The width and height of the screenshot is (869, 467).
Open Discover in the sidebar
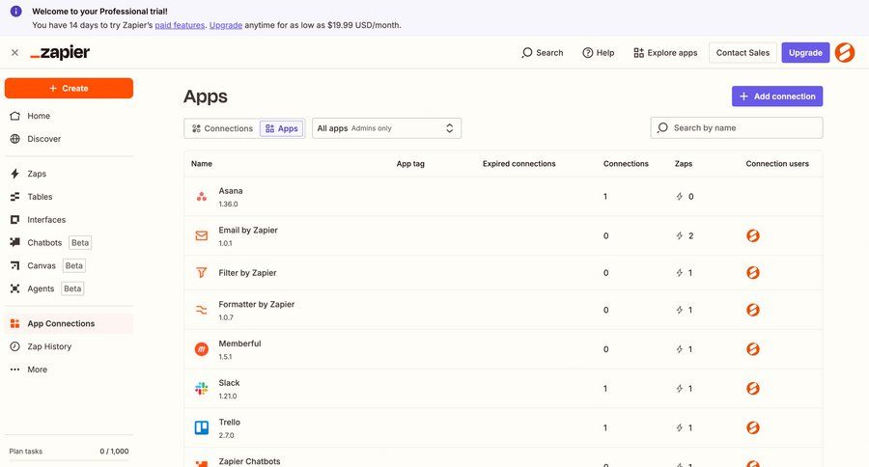[x=69, y=139]
